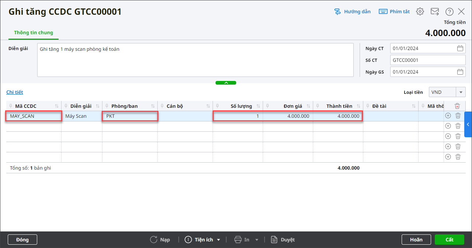The width and height of the screenshot is (472, 248).
Task: Switch to Thông tin chung tab
Action: (34, 33)
